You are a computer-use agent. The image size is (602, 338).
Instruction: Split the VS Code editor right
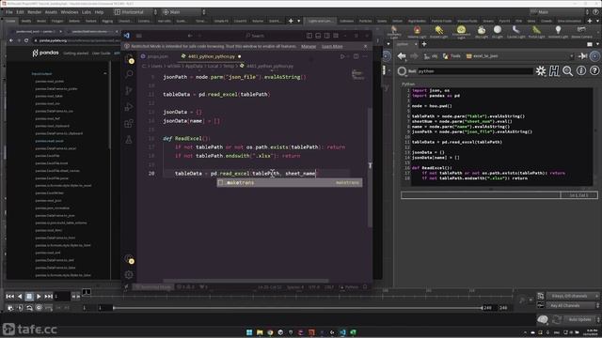[x=356, y=56]
